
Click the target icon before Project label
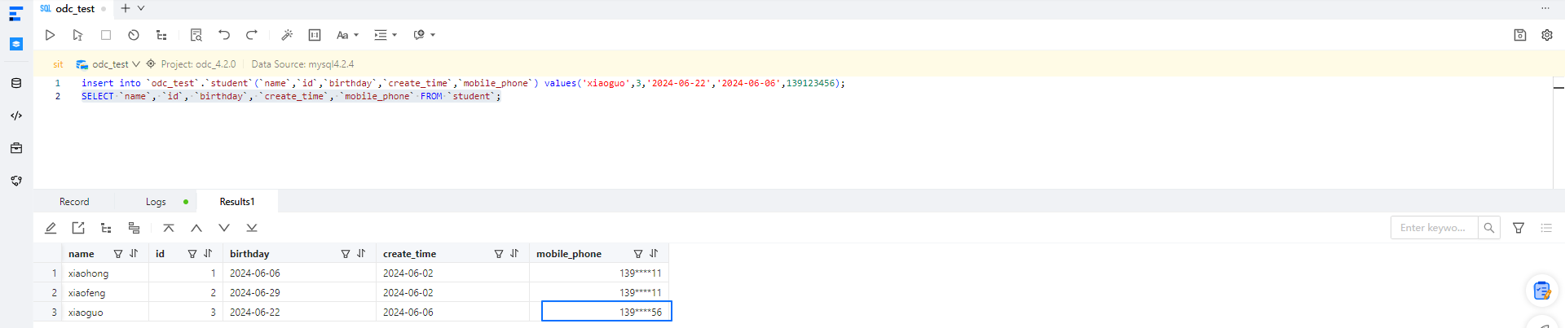(151, 63)
